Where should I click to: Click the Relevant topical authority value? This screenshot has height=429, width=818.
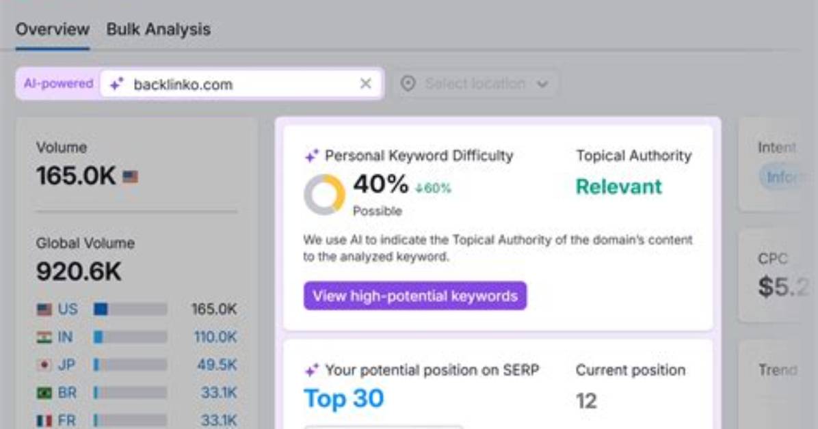point(619,186)
